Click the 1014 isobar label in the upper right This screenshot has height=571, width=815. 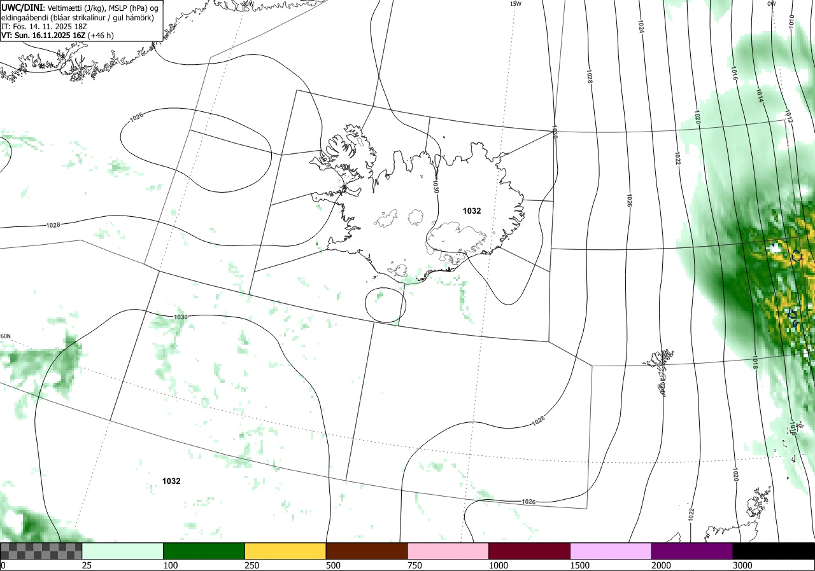click(x=760, y=96)
